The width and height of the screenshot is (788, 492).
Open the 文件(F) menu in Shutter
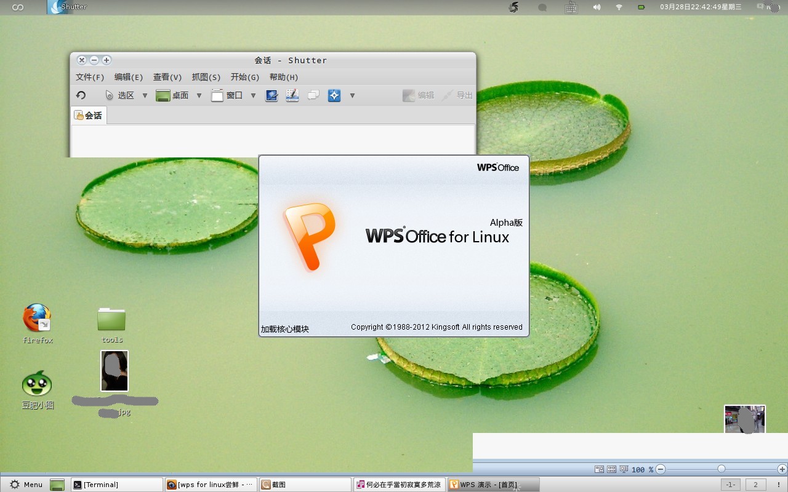pyautogui.click(x=90, y=77)
